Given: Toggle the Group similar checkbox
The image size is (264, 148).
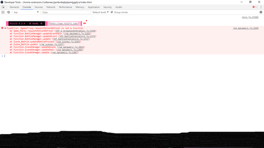Looking at the screenshot, I should pos(112,12).
